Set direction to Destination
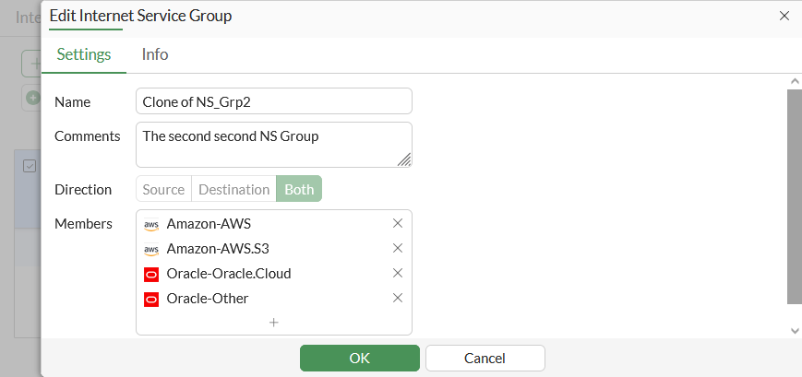The image size is (802, 377). point(233,189)
